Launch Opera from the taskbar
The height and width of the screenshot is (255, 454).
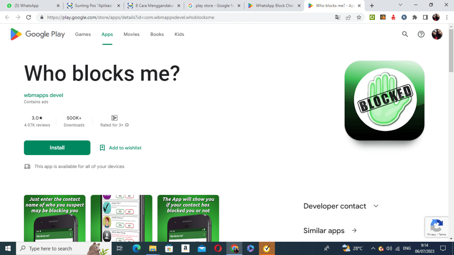coord(218,249)
